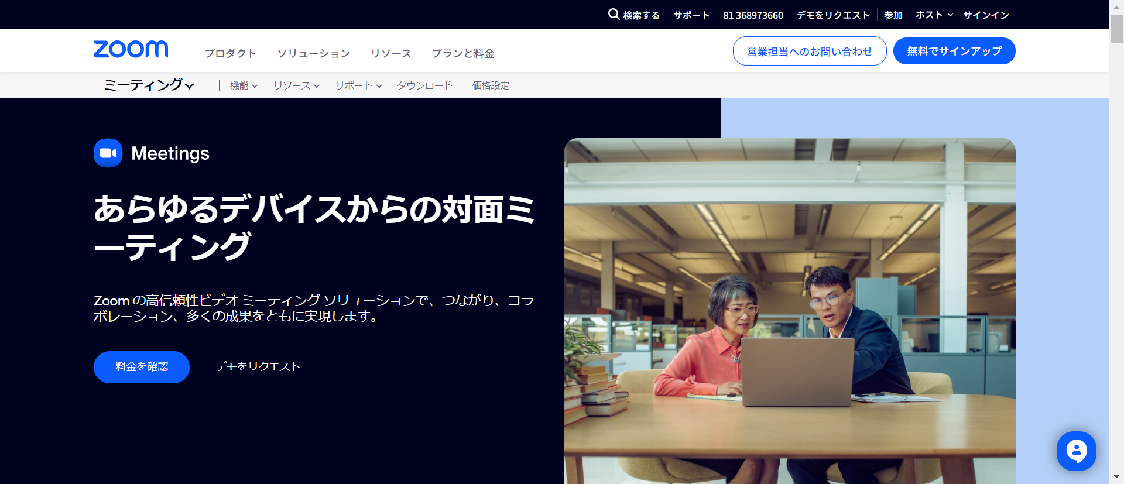Open the Zoom logo home link
Screen dimensions: 1124x484
tap(131, 49)
